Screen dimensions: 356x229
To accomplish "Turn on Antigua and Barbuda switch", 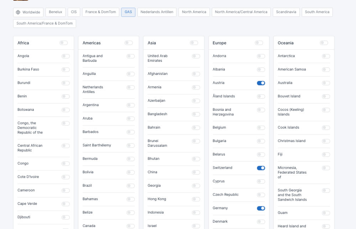I will [131, 56].
